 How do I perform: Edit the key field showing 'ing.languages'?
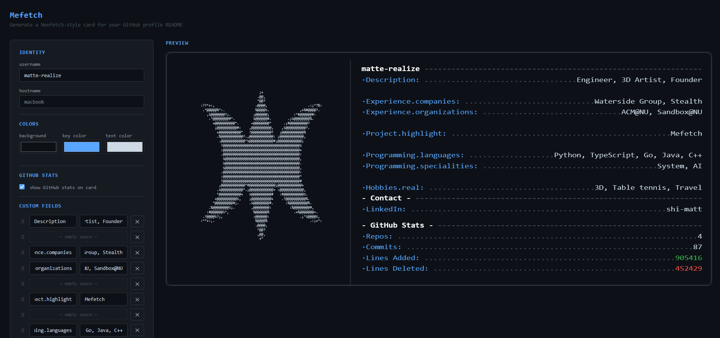53,330
